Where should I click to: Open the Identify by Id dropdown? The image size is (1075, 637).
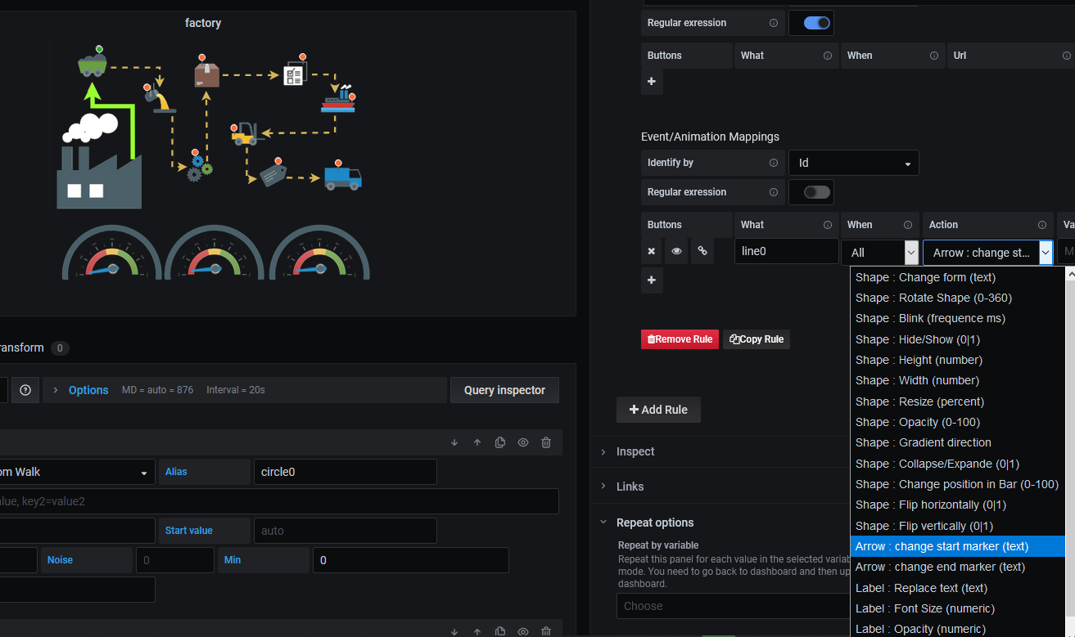point(853,163)
